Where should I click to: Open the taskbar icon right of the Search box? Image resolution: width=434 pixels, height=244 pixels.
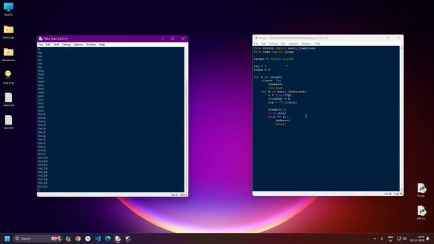68,239
